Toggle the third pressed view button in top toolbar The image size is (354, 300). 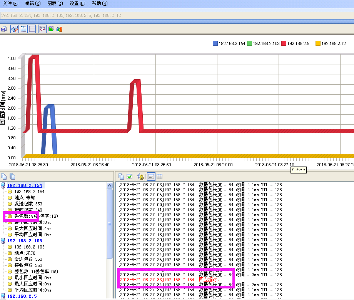[x=32, y=29]
